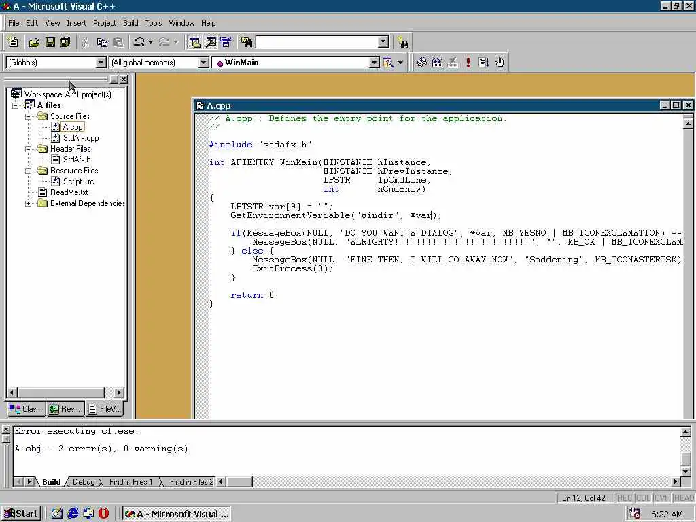
Task: Open the Insert menu
Action: pyautogui.click(x=76, y=23)
